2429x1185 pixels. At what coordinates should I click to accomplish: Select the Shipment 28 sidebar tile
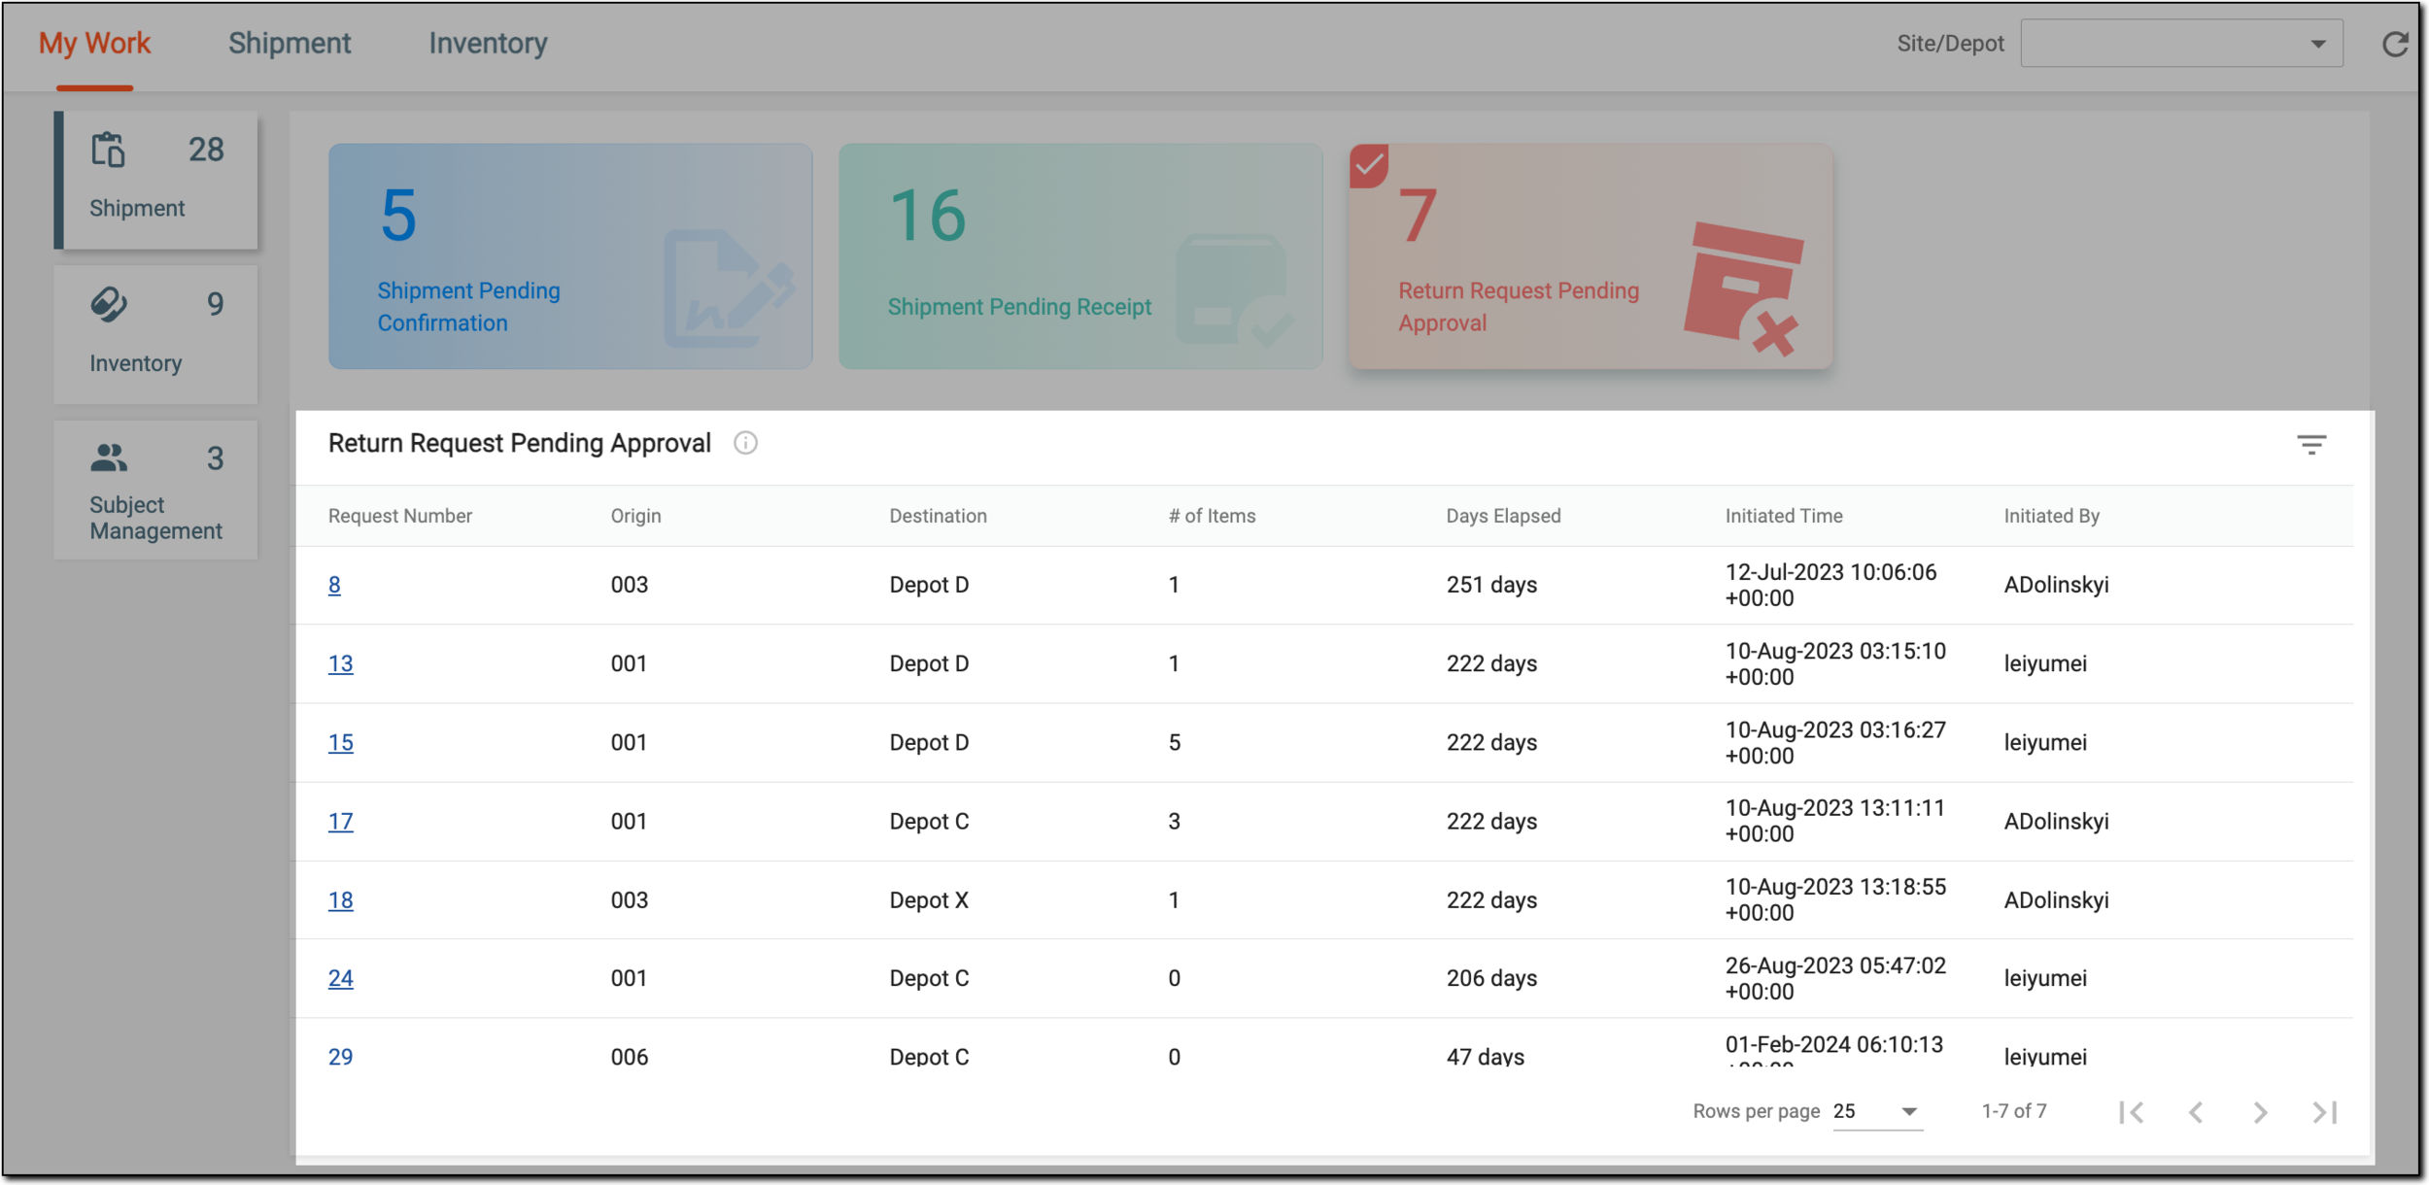pos(156,180)
